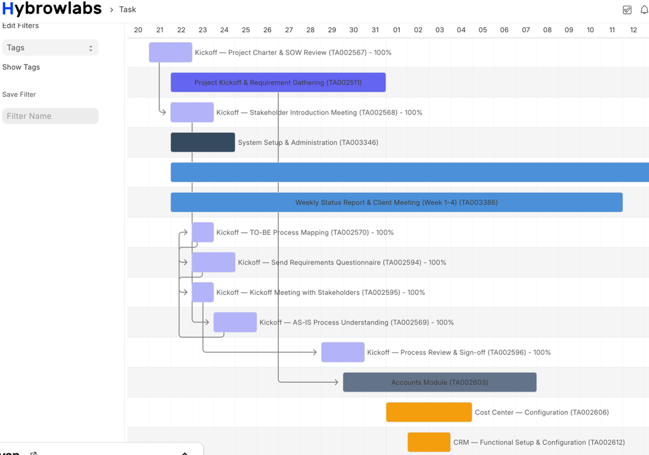Open the dark System Setup & Administration bar
Screen dimensions: 649x455
pos(203,142)
